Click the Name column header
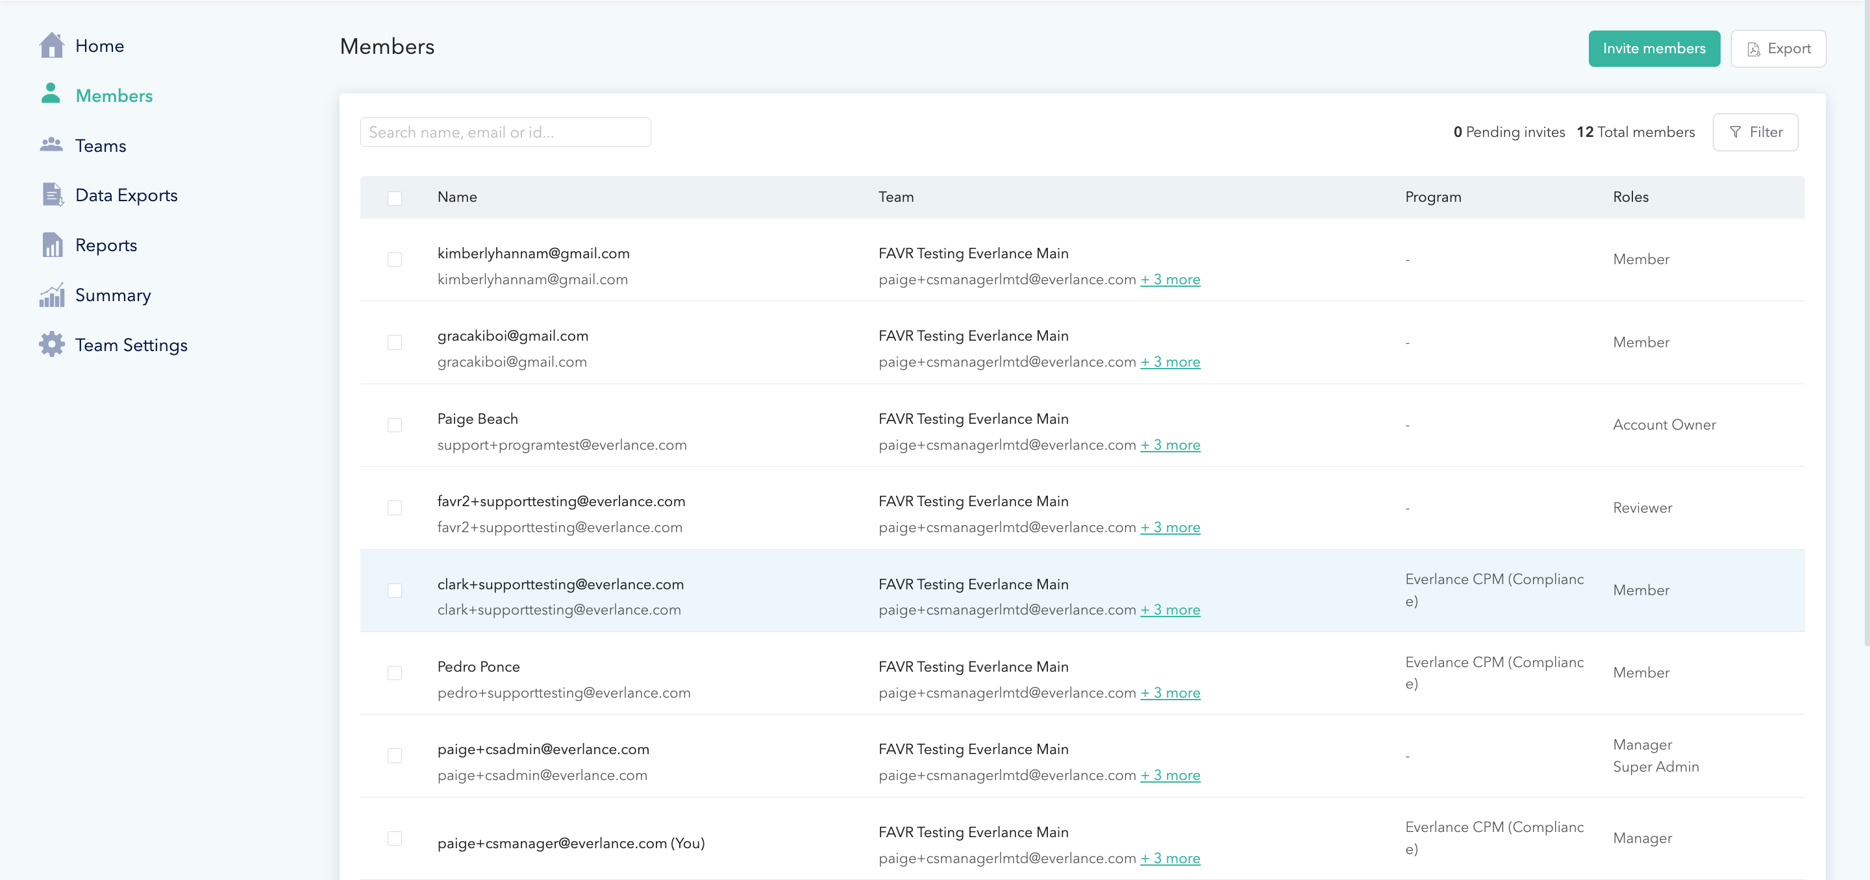 point(456,197)
